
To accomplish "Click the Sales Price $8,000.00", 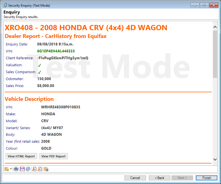I will [x=46, y=86].
